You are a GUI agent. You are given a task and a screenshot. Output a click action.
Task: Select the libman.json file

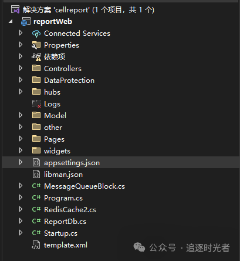pyautogui.click(x=63, y=175)
